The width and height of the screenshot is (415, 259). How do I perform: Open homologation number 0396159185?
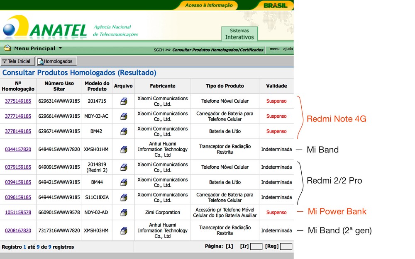18,197
